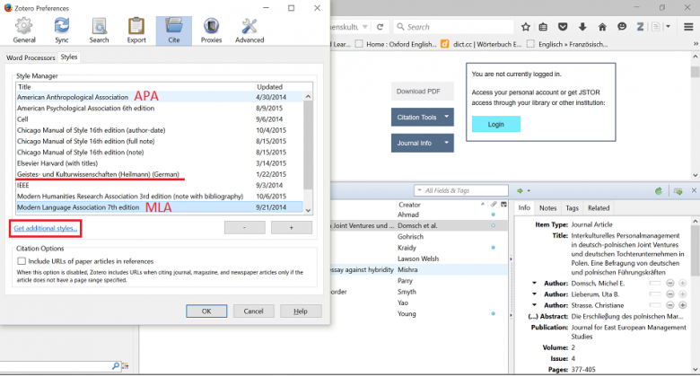Screen dimensions: 700x377
Task: Click the Download PDF button
Action: point(423,92)
